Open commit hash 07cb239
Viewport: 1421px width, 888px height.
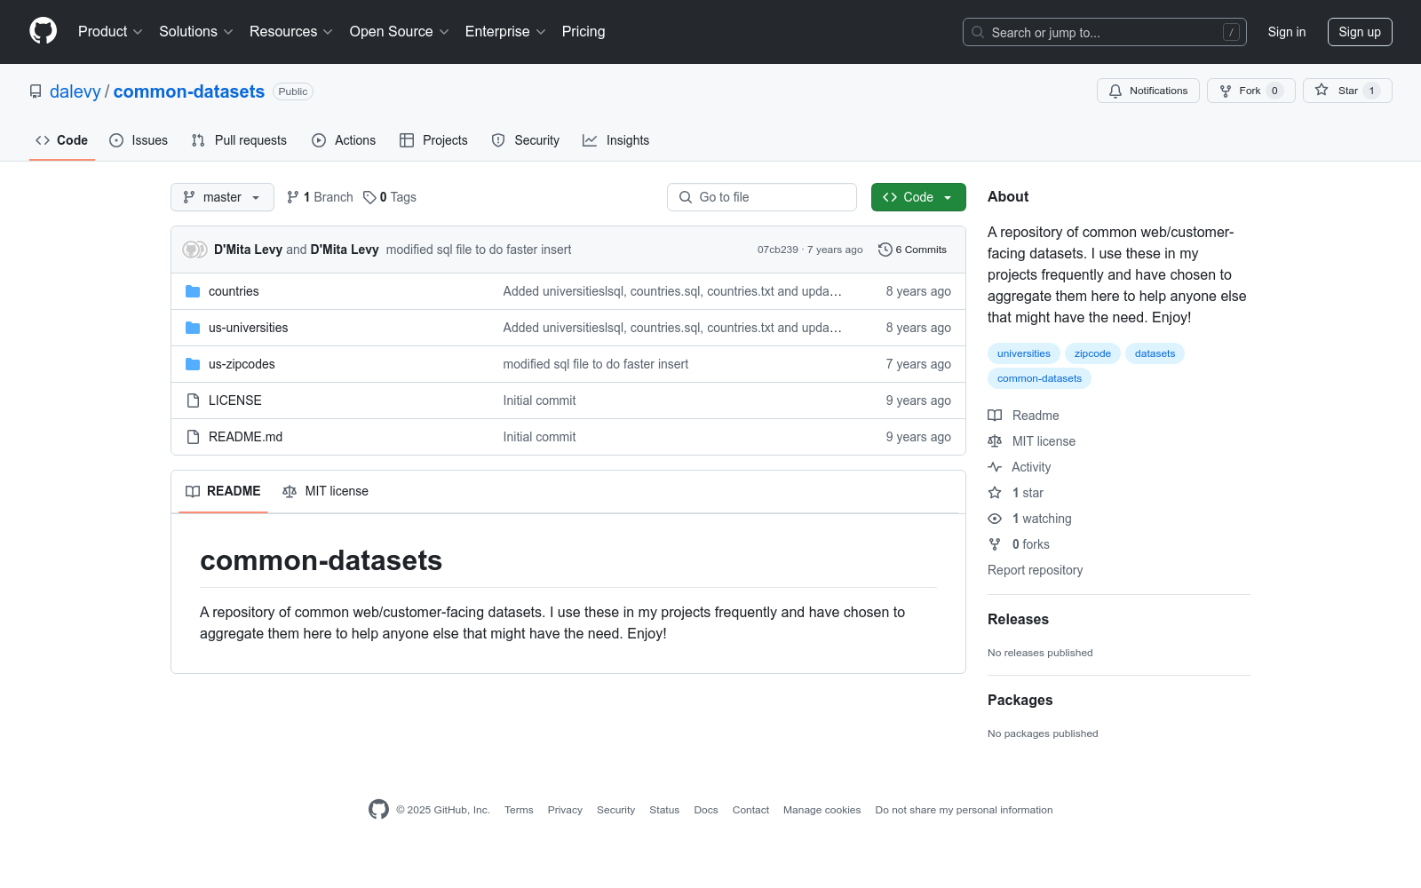pyautogui.click(x=778, y=250)
